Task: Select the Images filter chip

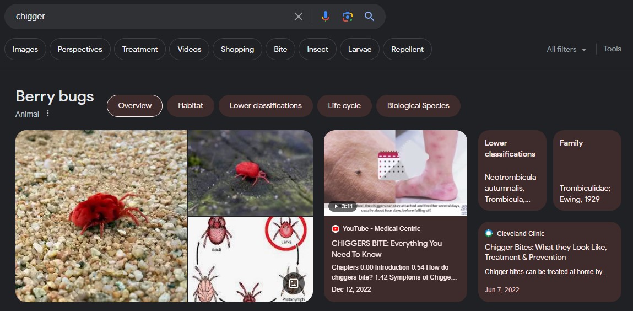Action: click(25, 49)
